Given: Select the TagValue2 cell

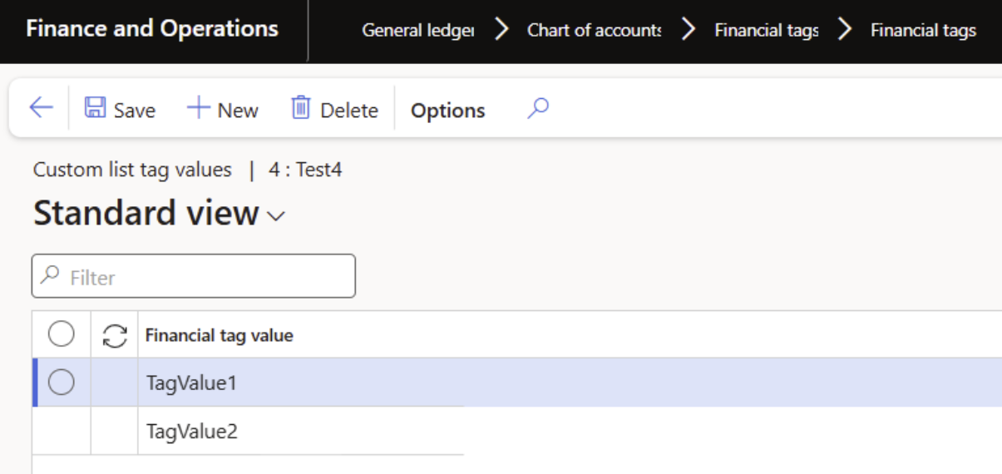Looking at the screenshot, I should pos(192,432).
